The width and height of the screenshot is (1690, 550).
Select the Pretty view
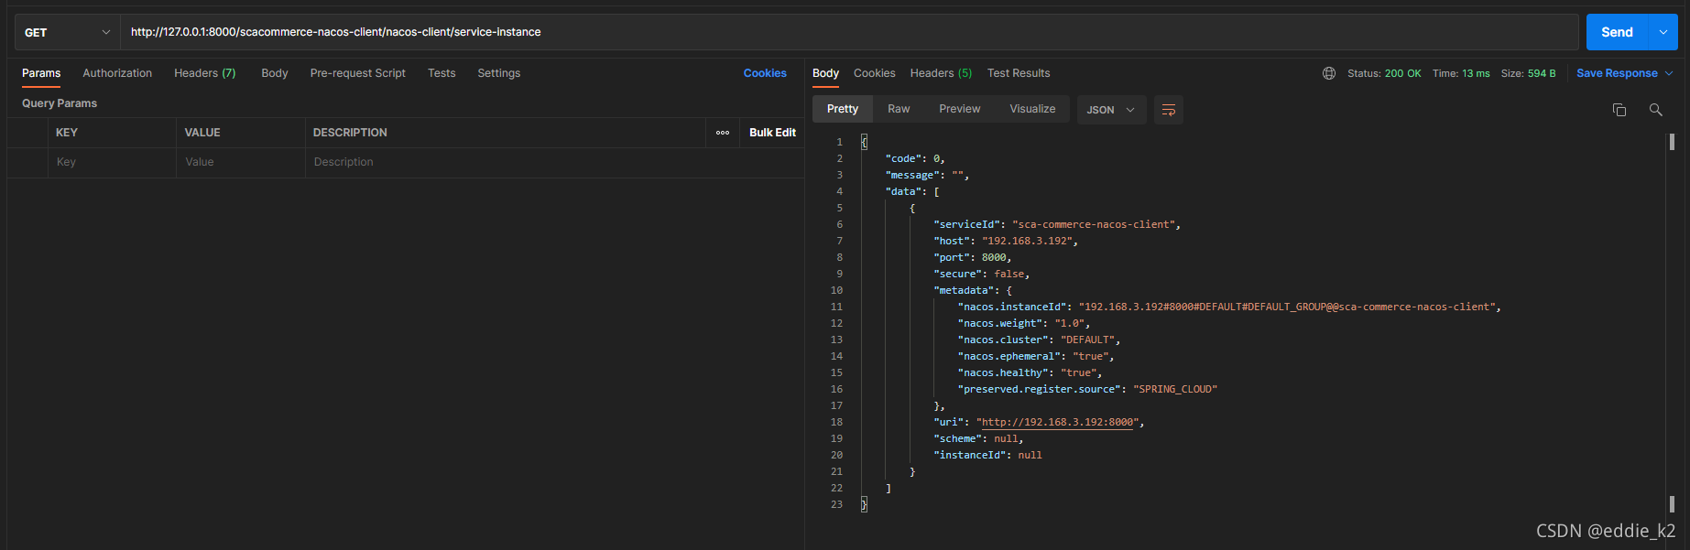pos(843,109)
